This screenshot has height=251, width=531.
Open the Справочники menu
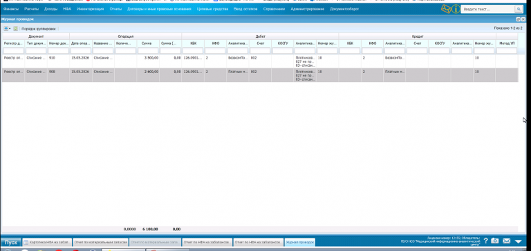click(x=274, y=9)
